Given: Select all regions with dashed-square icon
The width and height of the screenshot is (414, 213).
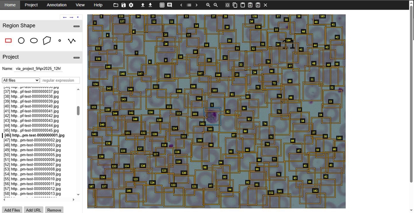Looking at the screenshot, I should [x=227, y=5].
